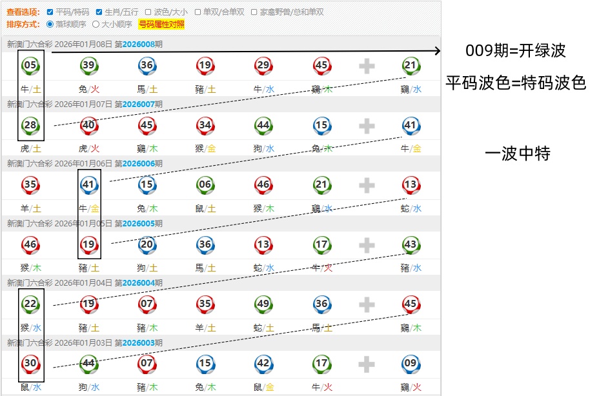Click blue ball 42 in period 2026003
This screenshot has height=396, width=599.
(263, 364)
